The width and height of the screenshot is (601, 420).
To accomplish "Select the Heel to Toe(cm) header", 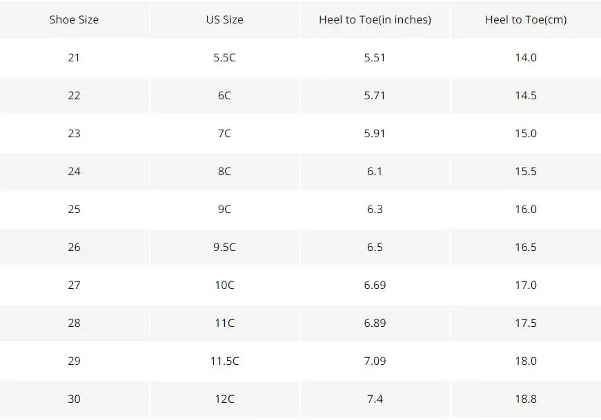I will tap(526, 19).
